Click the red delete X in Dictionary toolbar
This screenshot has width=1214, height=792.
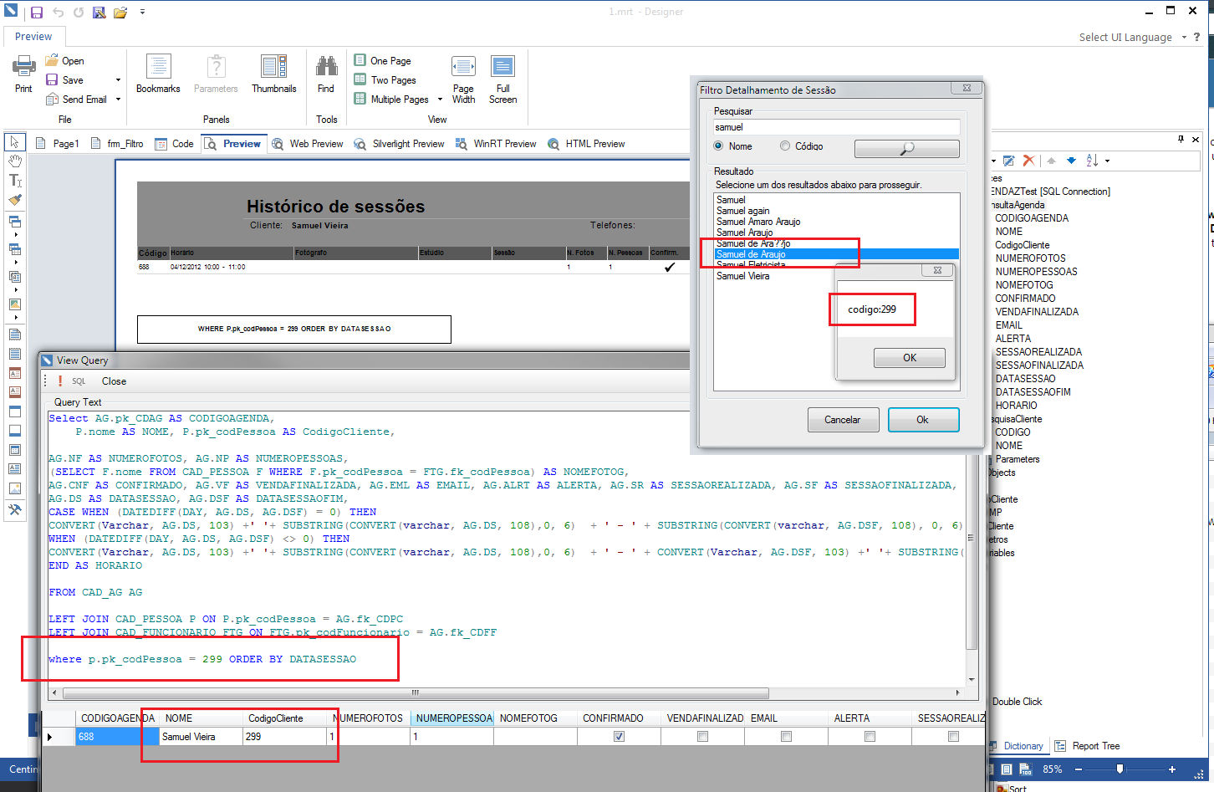pos(1028,161)
